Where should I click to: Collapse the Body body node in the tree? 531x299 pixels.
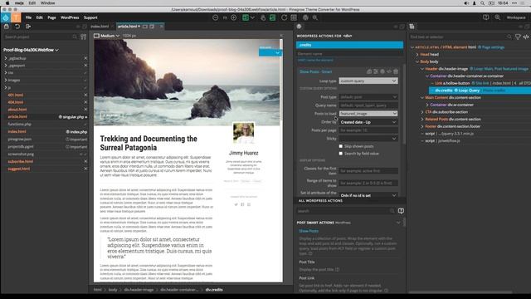pyautogui.click(x=417, y=61)
